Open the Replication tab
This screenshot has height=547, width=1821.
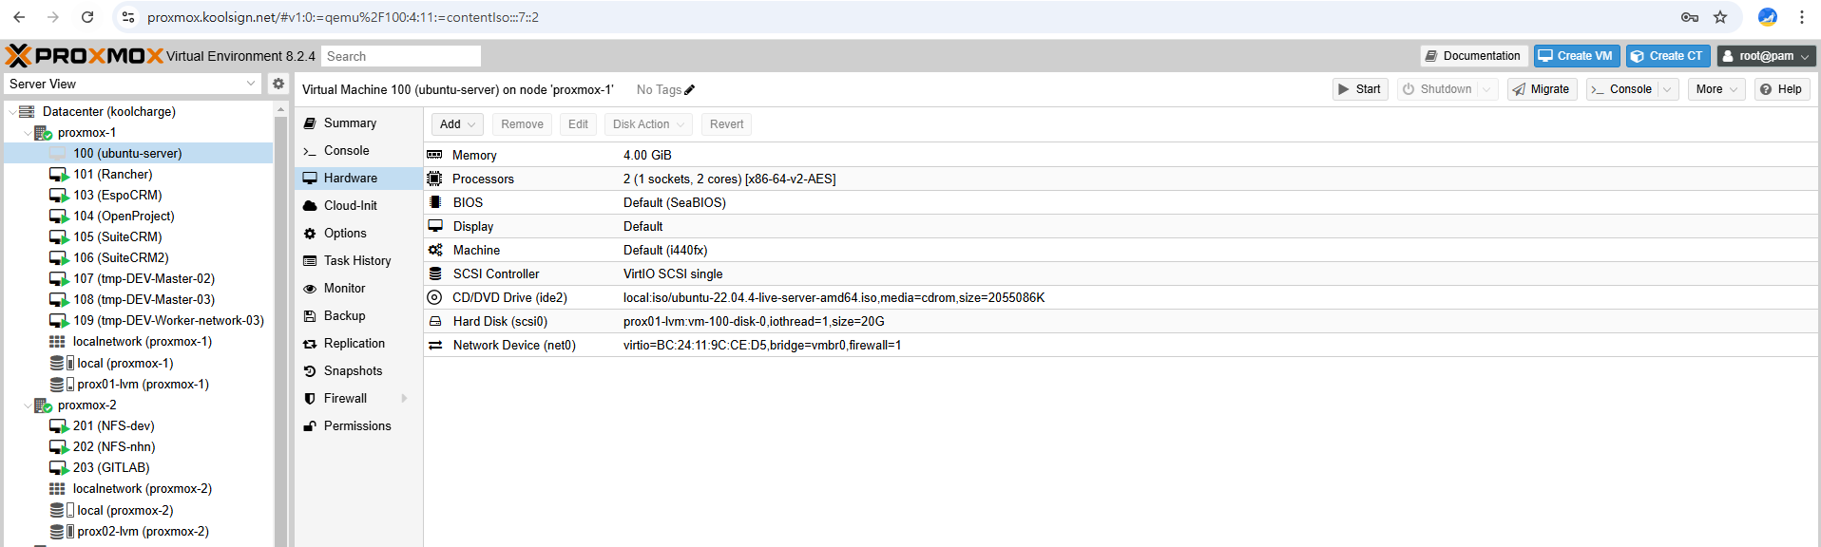358,344
